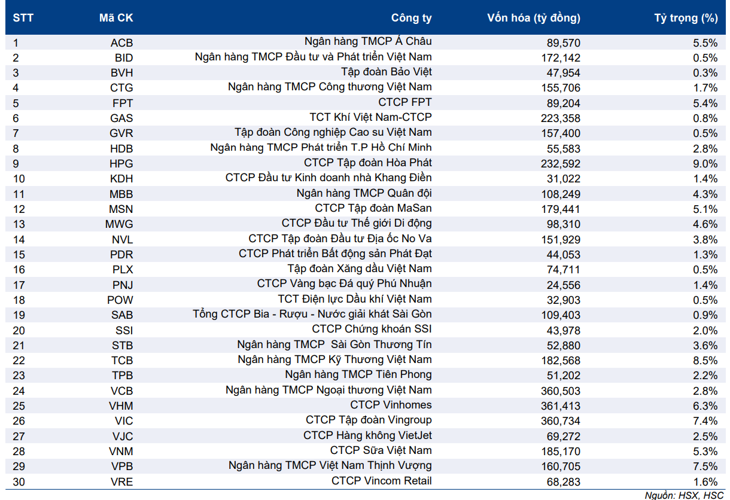This screenshot has width=730, height=500.
Task: Select ticker code BVH
Action: [122, 73]
